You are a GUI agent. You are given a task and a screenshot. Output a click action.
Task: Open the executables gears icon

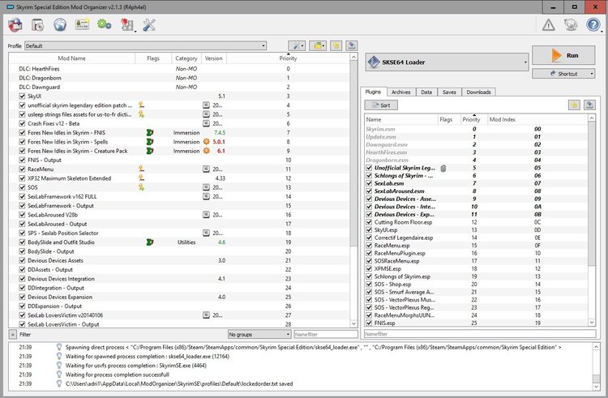104,25
